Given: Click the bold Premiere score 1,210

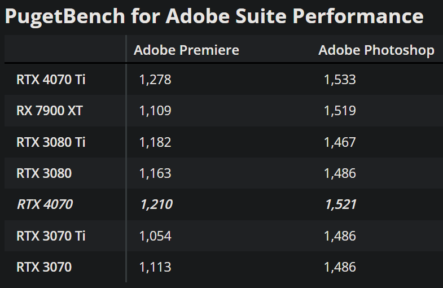Looking at the screenshot, I should point(155,204).
